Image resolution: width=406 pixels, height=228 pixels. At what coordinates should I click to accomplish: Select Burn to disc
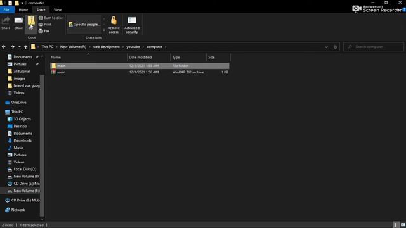[51, 18]
